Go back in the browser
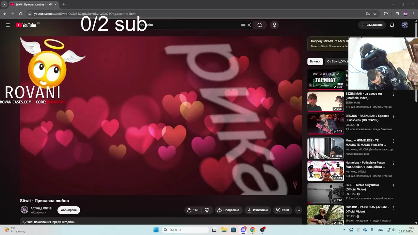Viewport: 418px width, 235px height. (x=5, y=14)
